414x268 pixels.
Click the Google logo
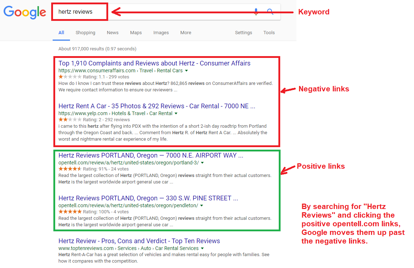tap(25, 12)
